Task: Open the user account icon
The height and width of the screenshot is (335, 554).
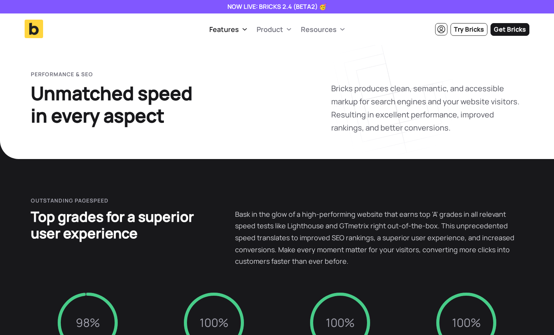Action: click(x=441, y=29)
